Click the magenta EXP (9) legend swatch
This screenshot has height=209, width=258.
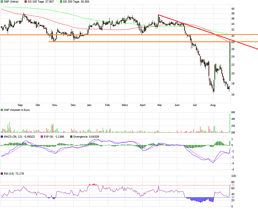point(42,137)
